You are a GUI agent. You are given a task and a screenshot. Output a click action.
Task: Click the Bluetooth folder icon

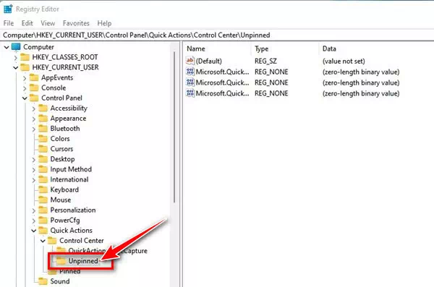coord(43,129)
